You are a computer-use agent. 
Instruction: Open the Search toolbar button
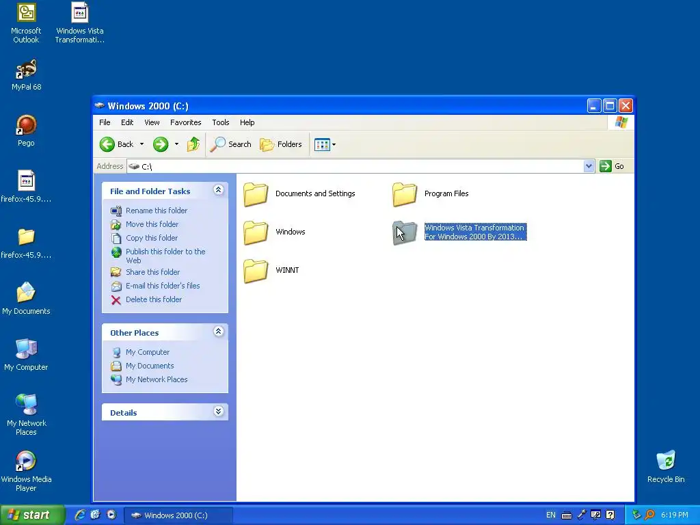coord(230,144)
